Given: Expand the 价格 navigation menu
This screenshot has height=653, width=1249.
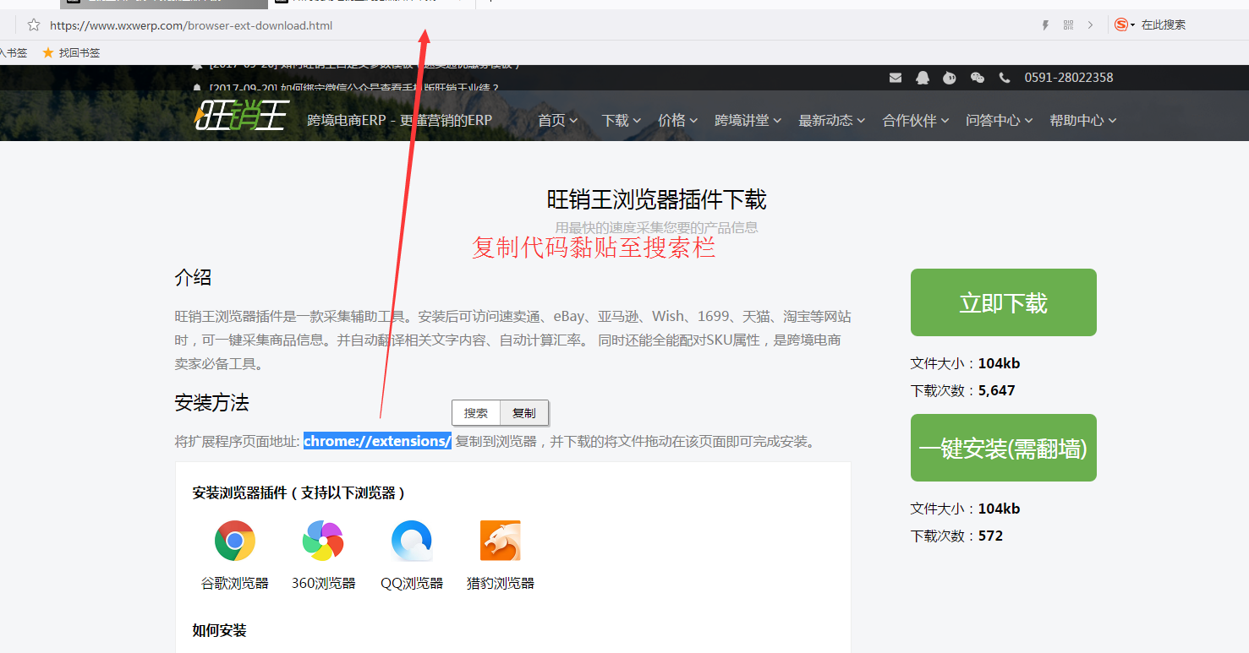Looking at the screenshot, I should click(x=677, y=121).
